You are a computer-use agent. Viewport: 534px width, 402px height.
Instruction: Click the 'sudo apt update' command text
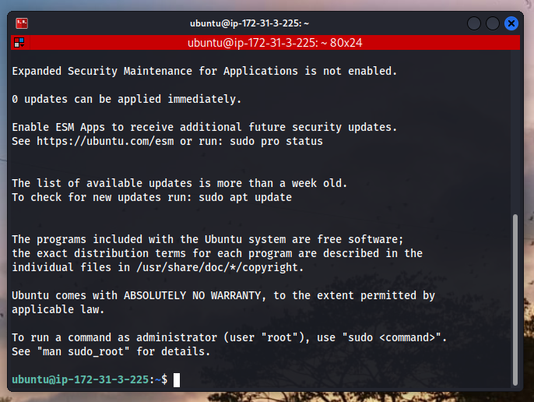pos(245,197)
